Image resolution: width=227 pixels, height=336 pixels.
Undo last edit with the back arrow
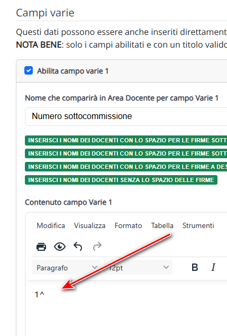tap(78, 247)
